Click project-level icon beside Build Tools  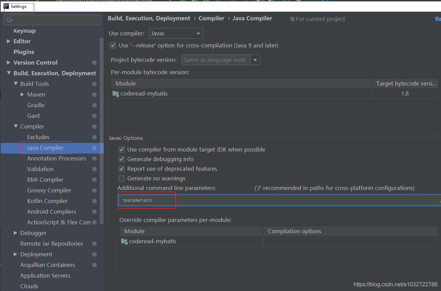94,84
